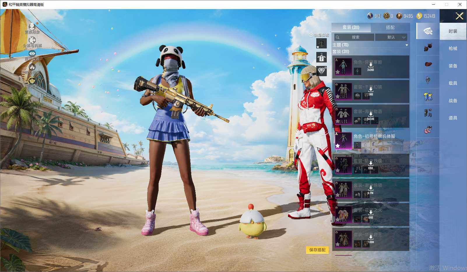Image resolution: width=467 pixels, height=272 pixels.
Task: Open the 时装 category tab
Action: point(453,31)
